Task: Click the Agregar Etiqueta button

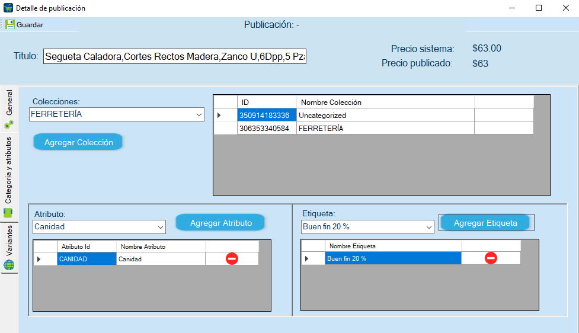Action: (485, 223)
